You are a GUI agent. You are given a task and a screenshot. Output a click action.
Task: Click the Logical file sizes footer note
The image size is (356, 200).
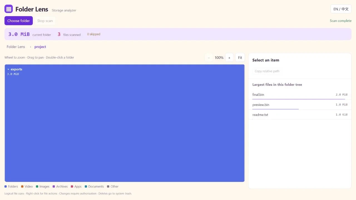[68, 194]
